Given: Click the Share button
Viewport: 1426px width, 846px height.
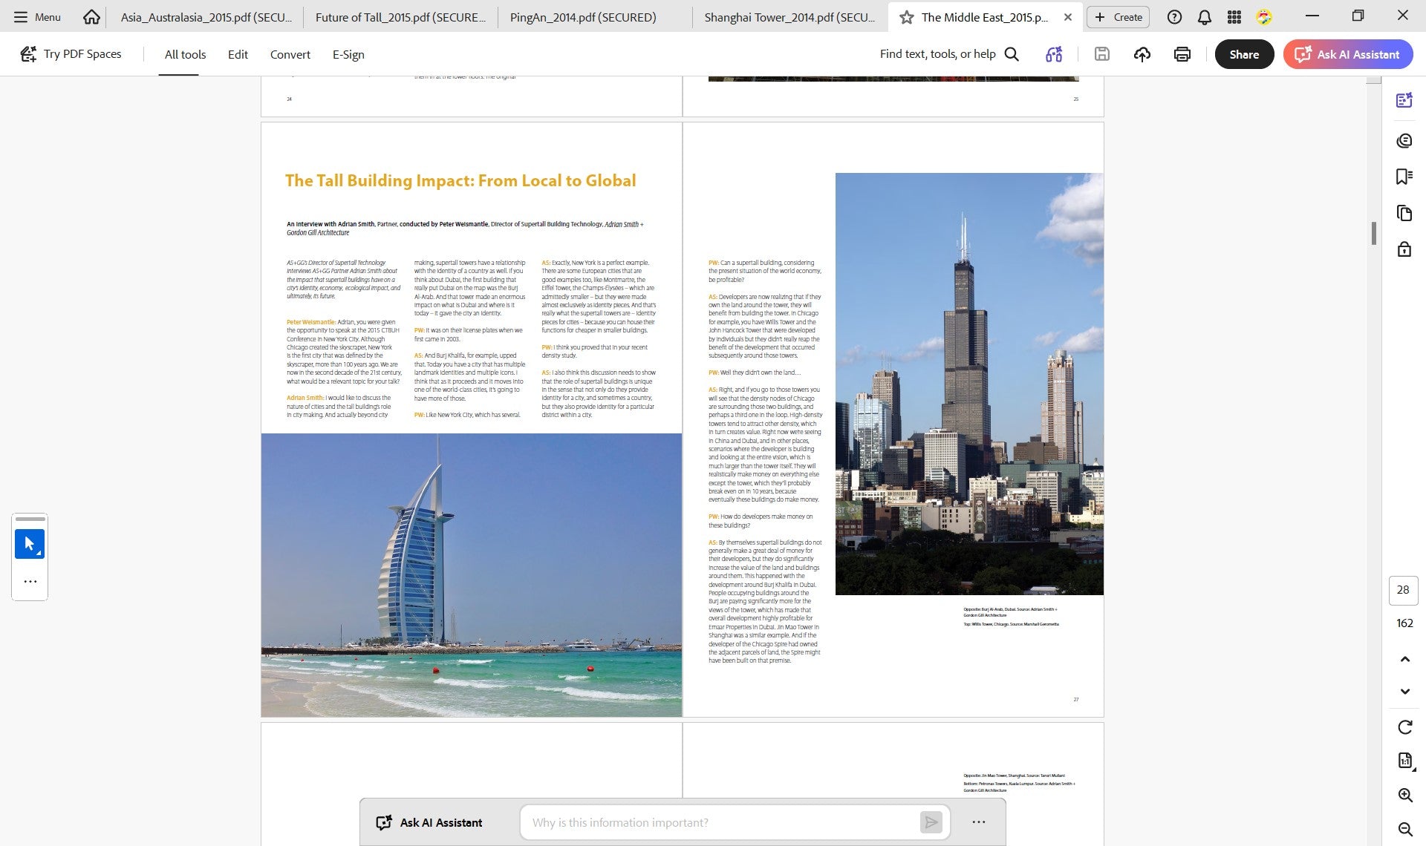Looking at the screenshot, I should [x=1244, y=54].
